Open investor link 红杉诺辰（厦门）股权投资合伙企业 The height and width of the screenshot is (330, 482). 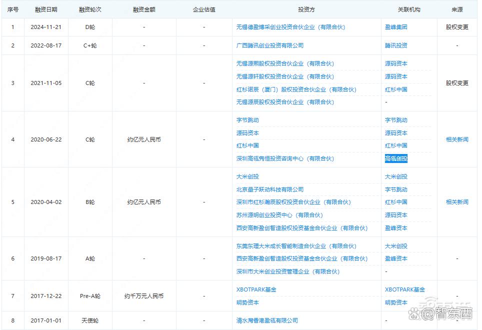pyautogui.click(x=296, y=89)
